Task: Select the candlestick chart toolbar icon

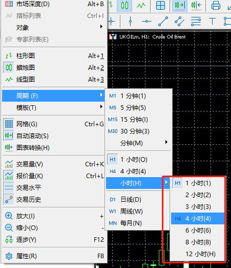Action: [x=124, y=5]
